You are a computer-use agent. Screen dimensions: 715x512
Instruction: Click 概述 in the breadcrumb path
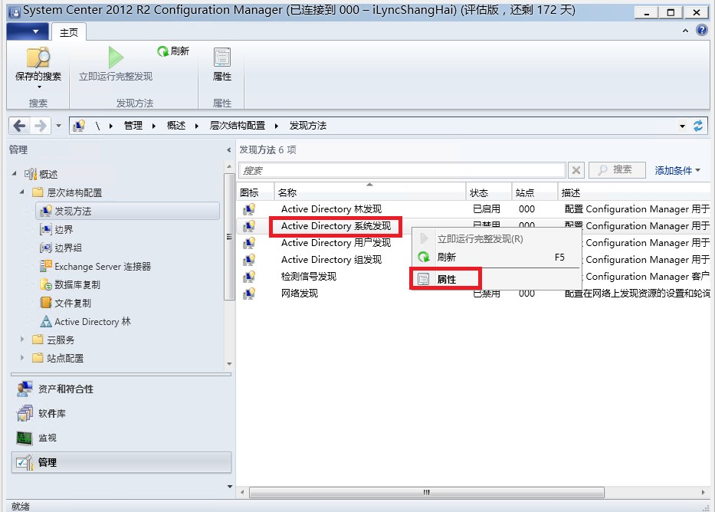pyautogui.click(x=176, y=126)
